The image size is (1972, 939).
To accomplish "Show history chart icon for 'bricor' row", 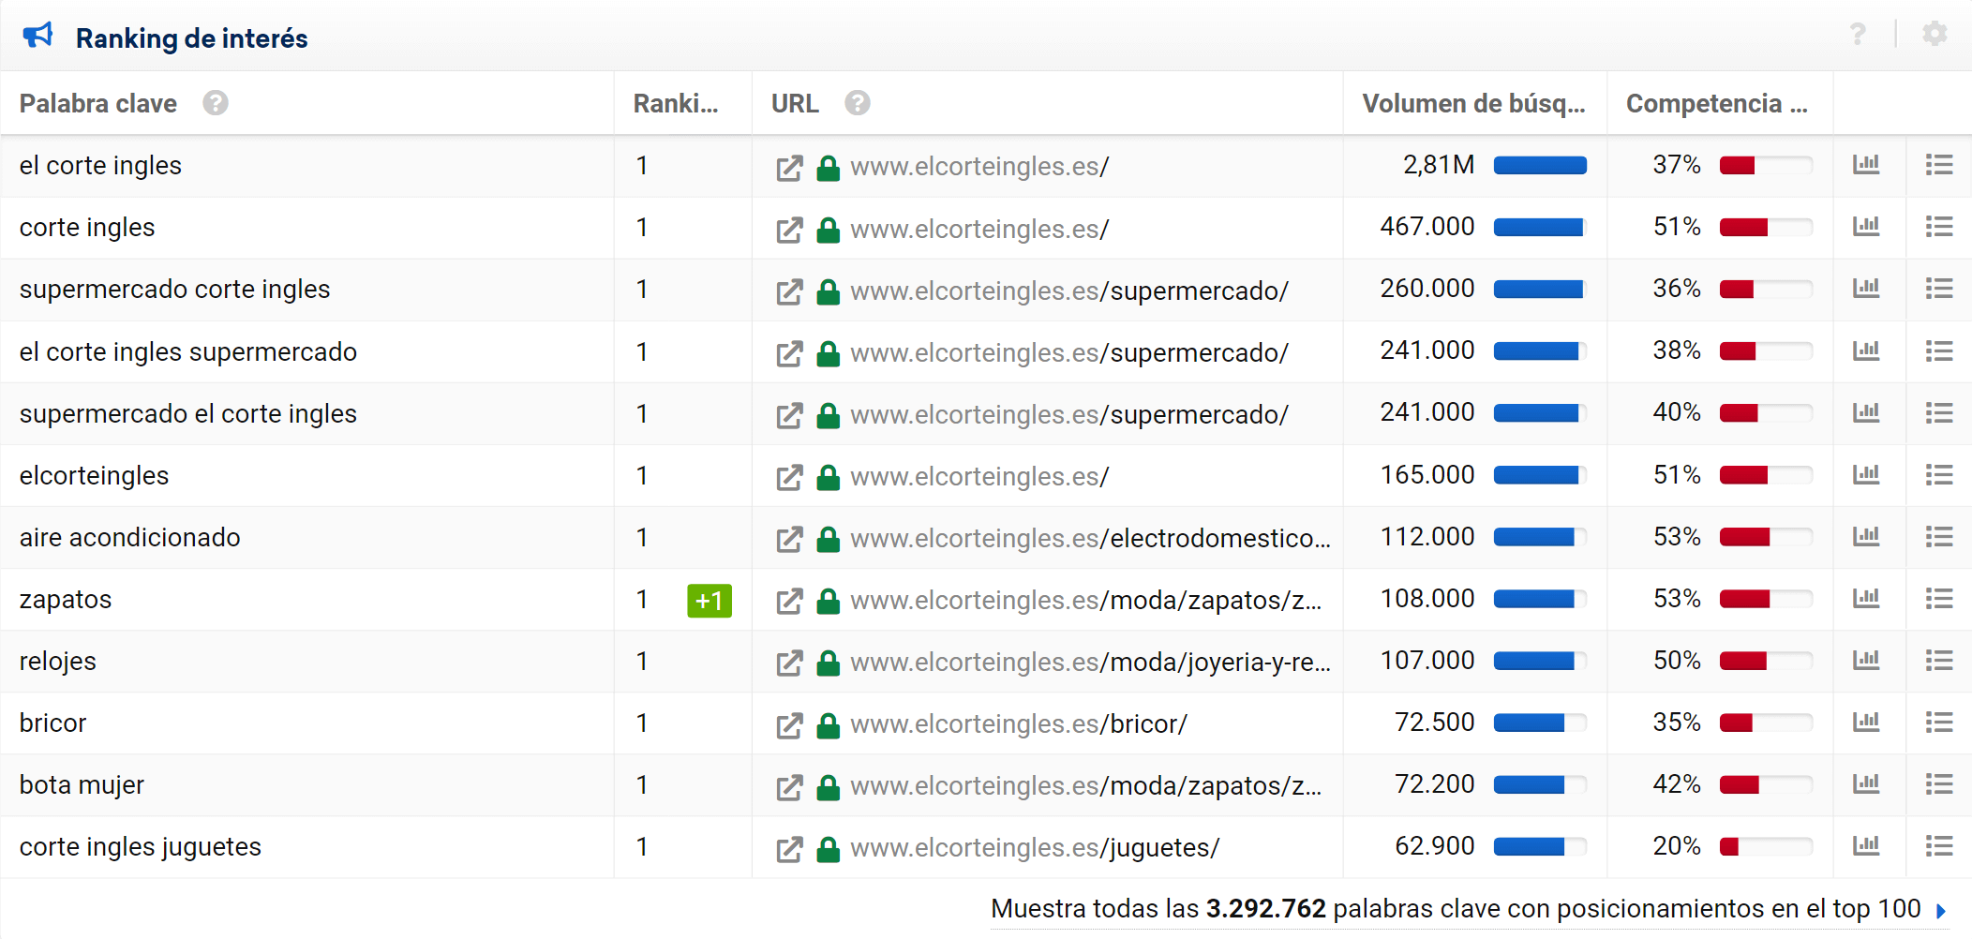I will [1866, 723].
